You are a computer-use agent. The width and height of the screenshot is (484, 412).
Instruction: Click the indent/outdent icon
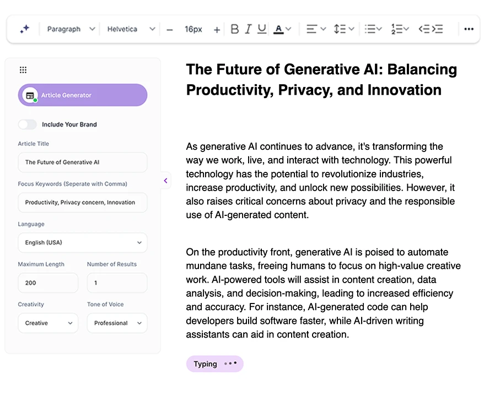(431, 29)
